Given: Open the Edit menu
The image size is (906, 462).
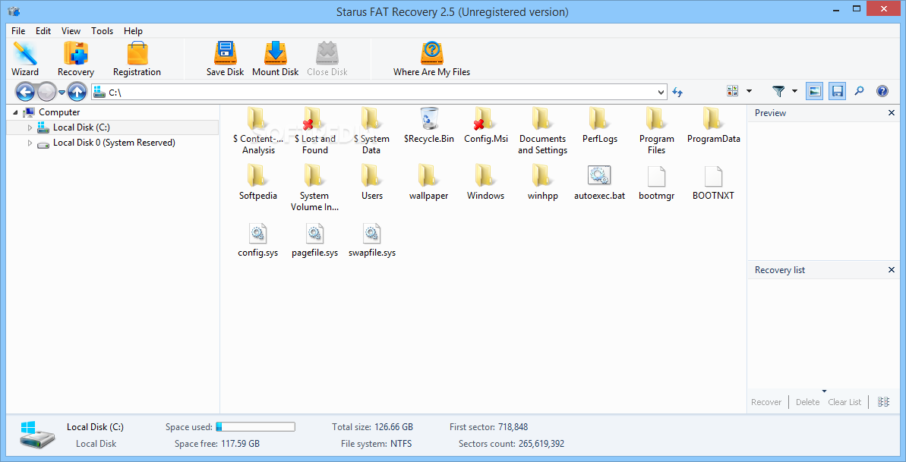Looking at the screenshot, I should (x=43, y=31).
